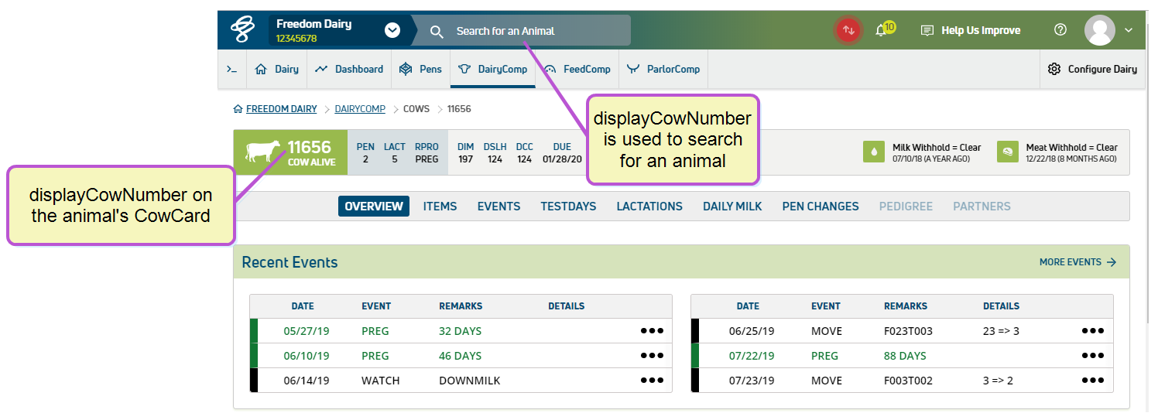Open options for 05/27/19 PREG event

coord(652,331)
